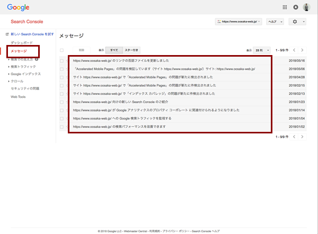
Task: Check the box for 2018/02/15 message
Action: coord(61,85)
